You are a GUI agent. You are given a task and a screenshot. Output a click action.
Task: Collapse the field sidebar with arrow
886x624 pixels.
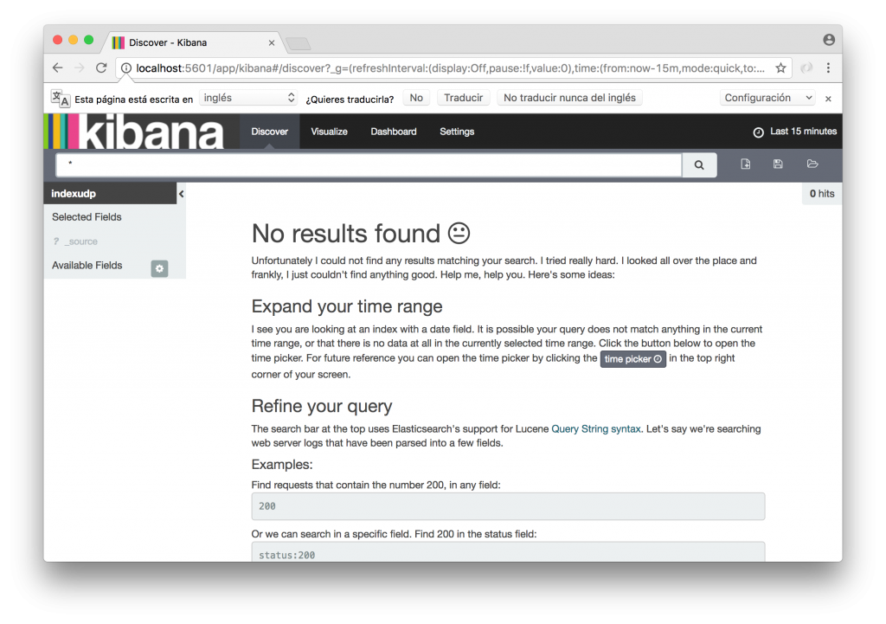coord(182,194)
